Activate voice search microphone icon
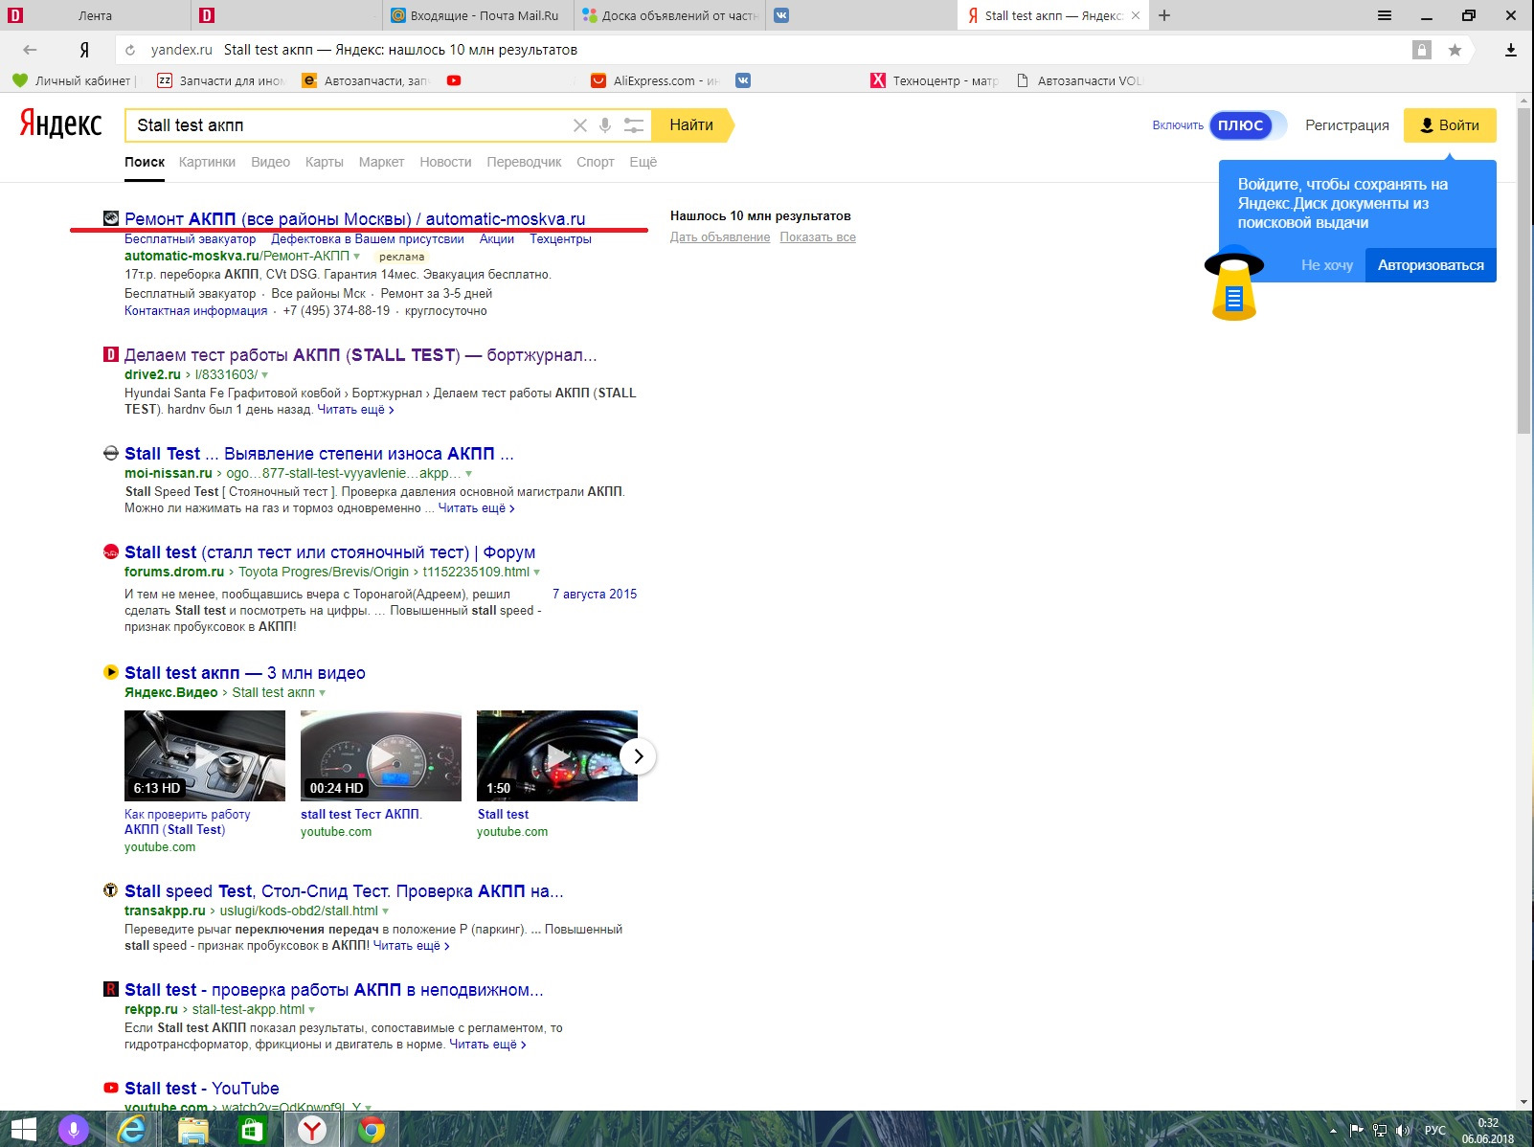 605,125
